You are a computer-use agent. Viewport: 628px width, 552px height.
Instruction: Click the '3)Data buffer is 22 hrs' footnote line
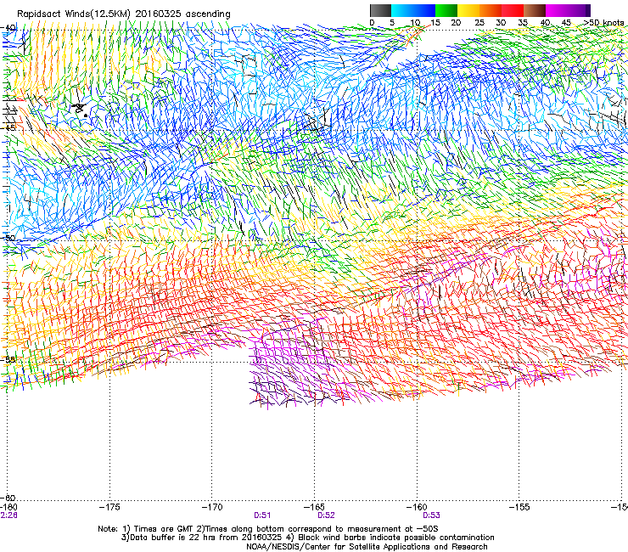click(x=307, y=538)
